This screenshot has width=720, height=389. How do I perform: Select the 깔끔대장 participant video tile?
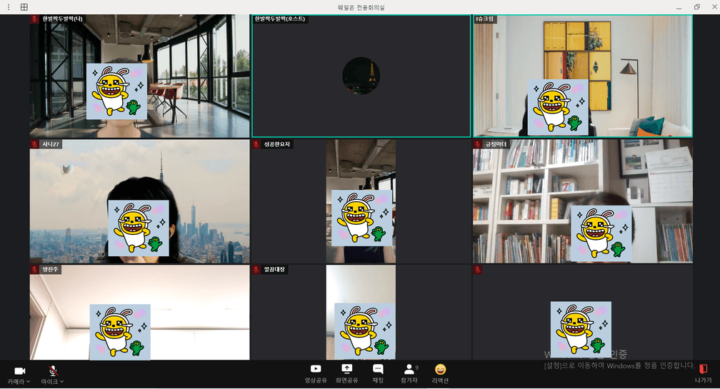(361, 313)
